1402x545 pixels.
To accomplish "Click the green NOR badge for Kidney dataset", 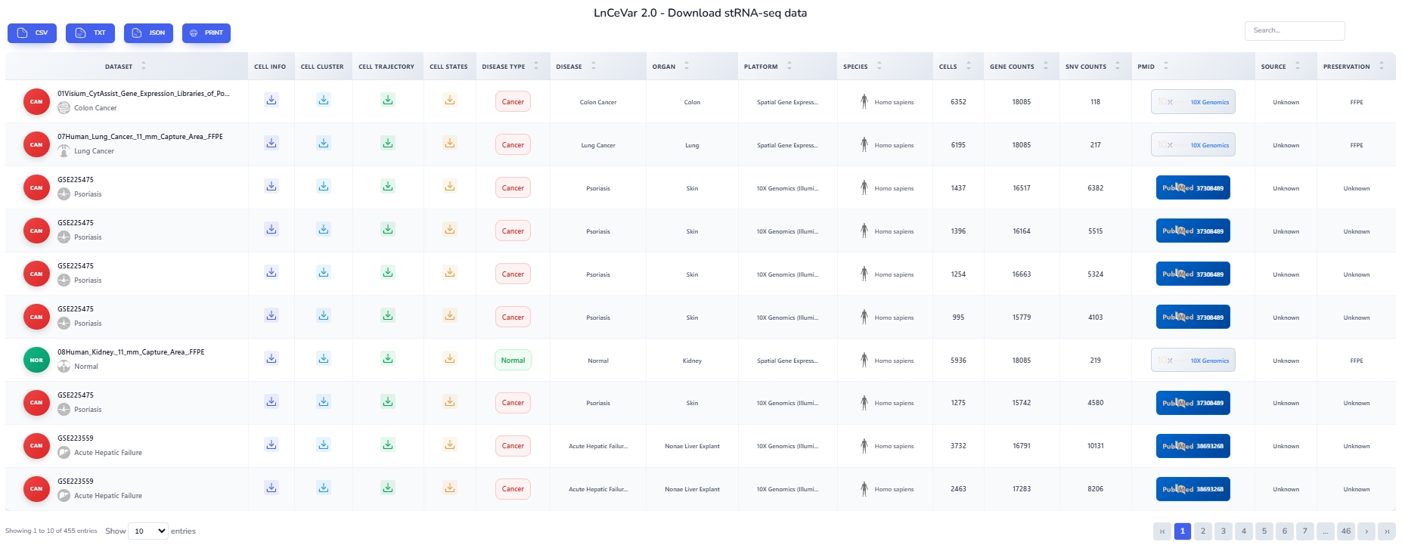I will coord(36,361).
